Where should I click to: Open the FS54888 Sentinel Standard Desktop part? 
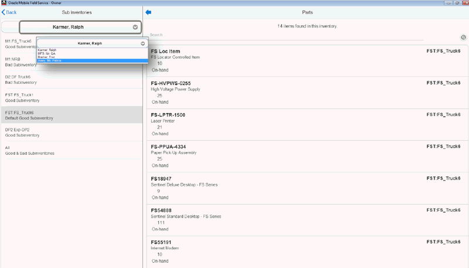point(307,220)
